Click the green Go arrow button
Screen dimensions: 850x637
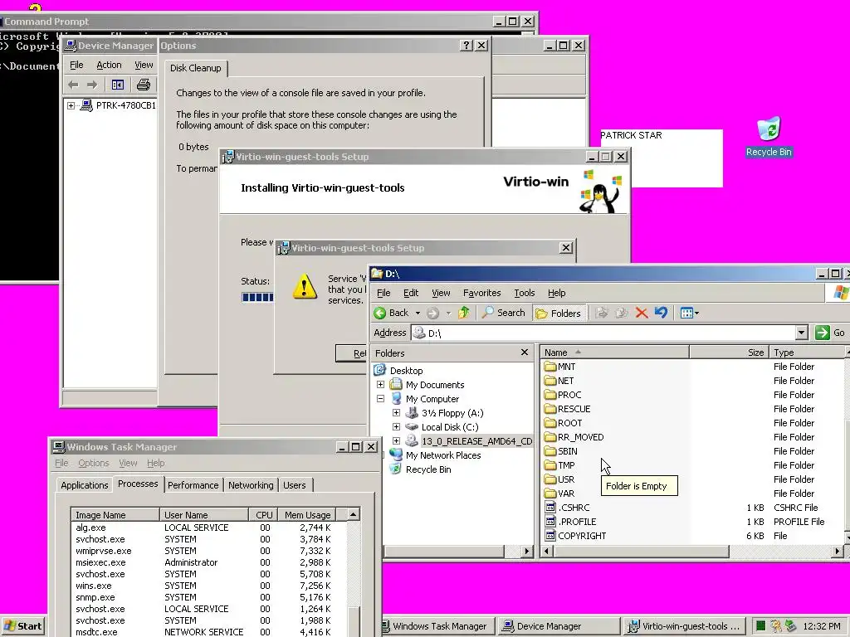(x=823, y=333)
